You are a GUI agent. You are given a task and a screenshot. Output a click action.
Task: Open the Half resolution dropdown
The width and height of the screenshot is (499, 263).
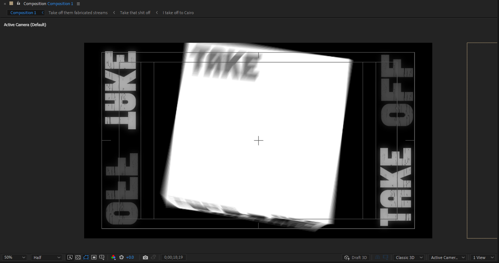point(46,257)
